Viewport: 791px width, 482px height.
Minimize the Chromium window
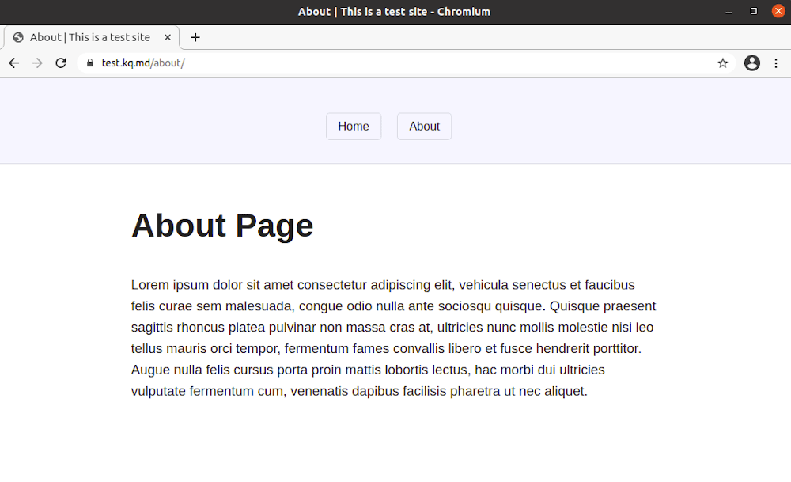729,10
